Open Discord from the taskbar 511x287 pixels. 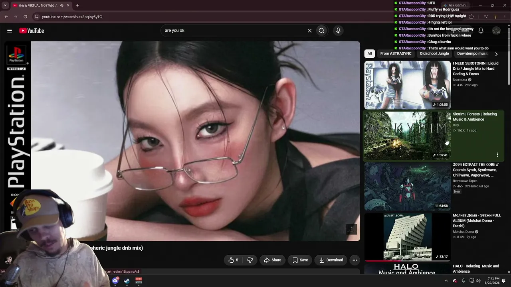tap(115, 281)
